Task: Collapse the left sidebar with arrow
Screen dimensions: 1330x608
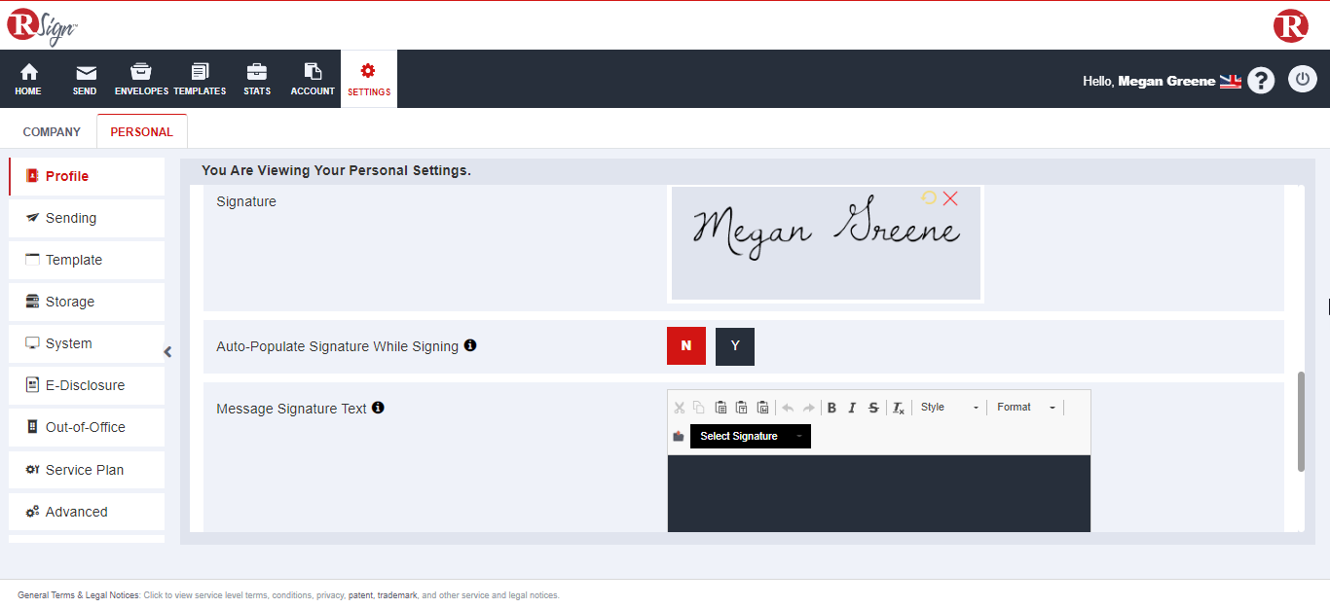Action: click(167, 352)
